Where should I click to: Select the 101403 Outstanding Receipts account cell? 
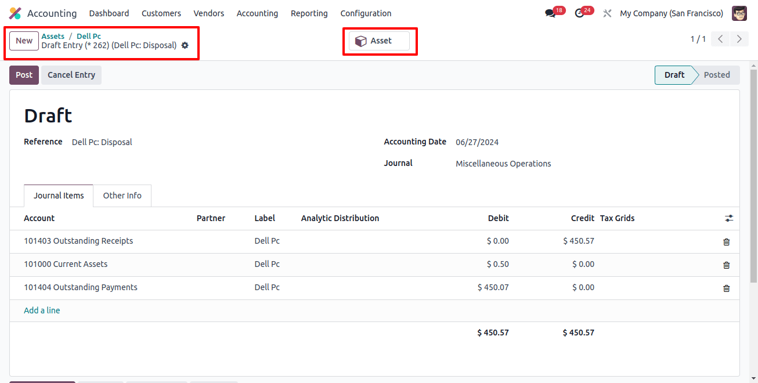[78, 241]
